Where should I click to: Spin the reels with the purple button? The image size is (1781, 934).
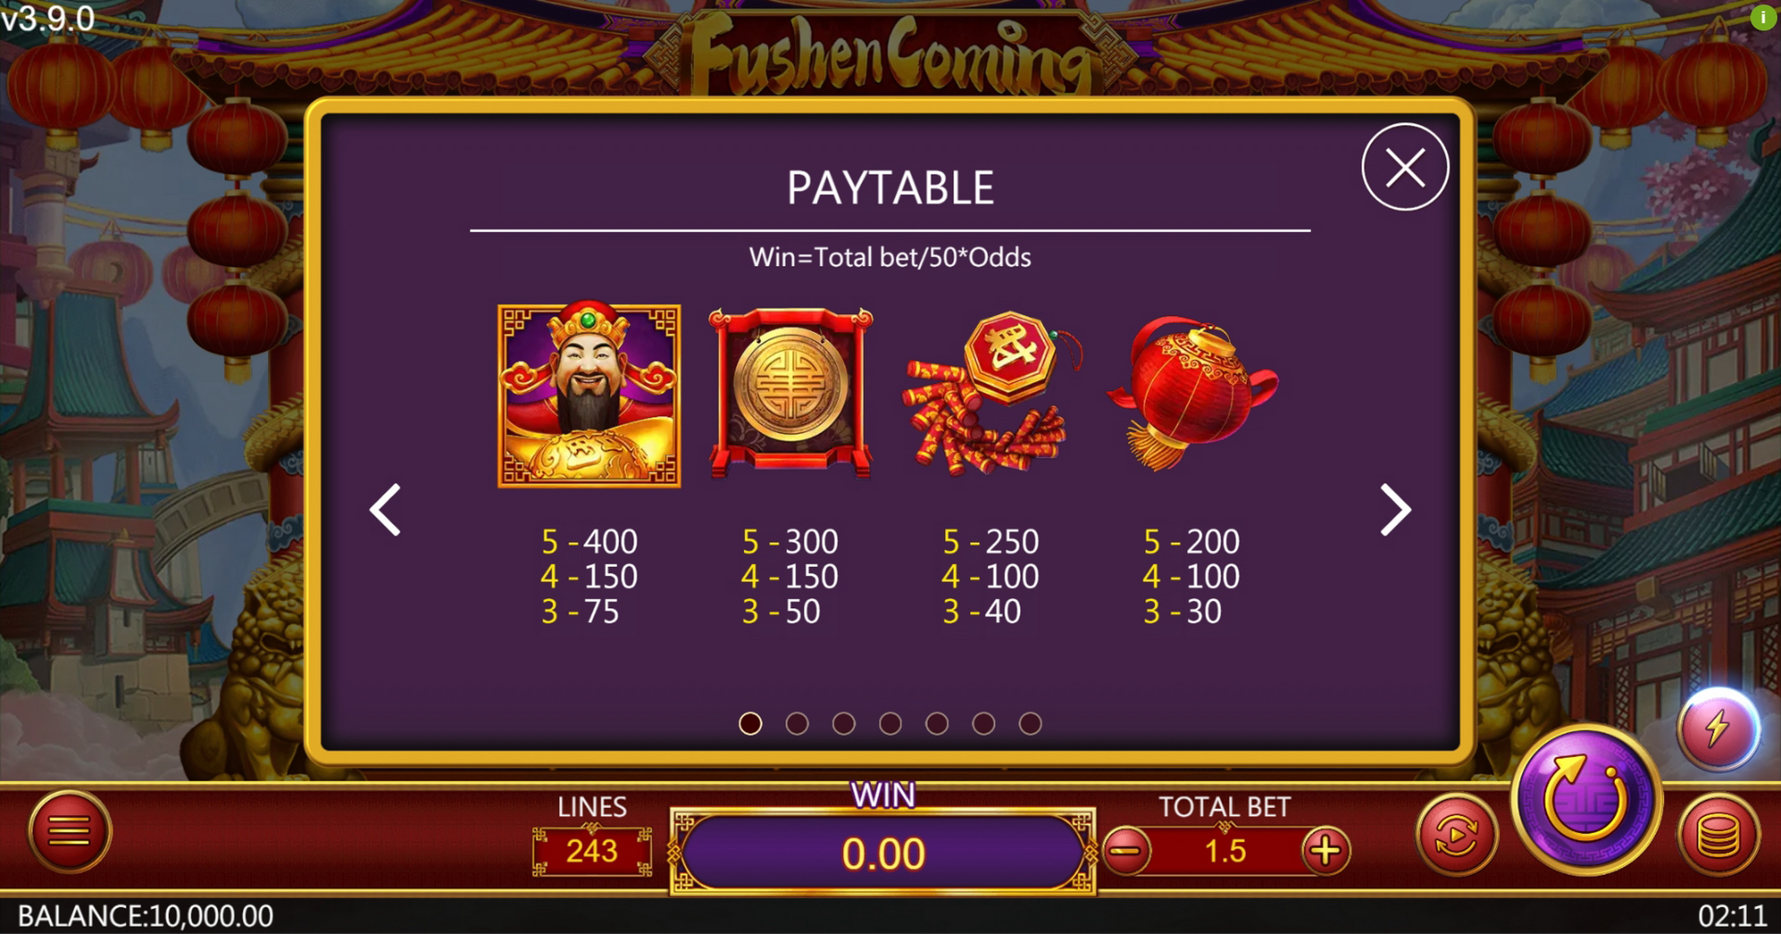[x=1586, y=800]
